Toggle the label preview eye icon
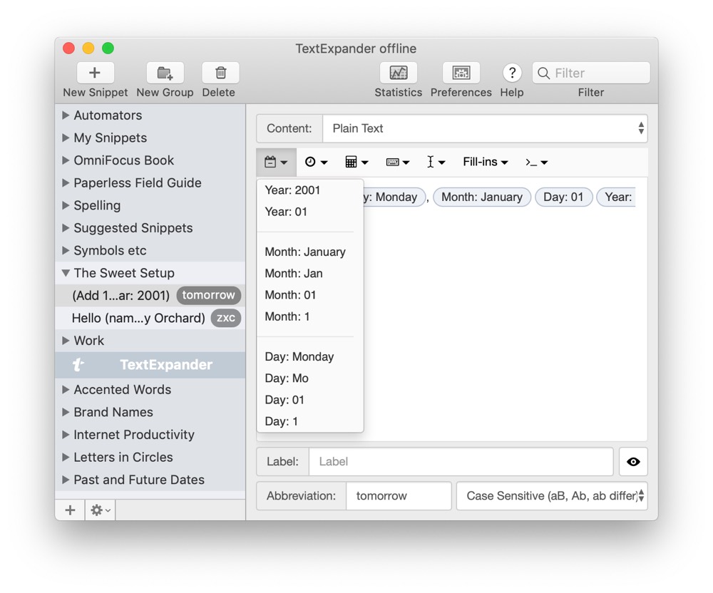Image resolution: width=713 pixels, height=593 pixels. pyautogui.click(x=633, y=462)
